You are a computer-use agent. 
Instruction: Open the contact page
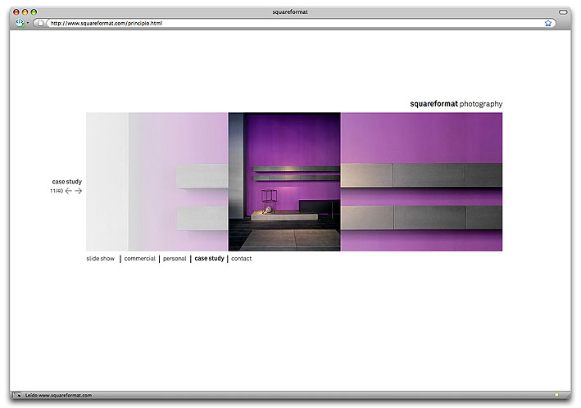coord(241,258)
